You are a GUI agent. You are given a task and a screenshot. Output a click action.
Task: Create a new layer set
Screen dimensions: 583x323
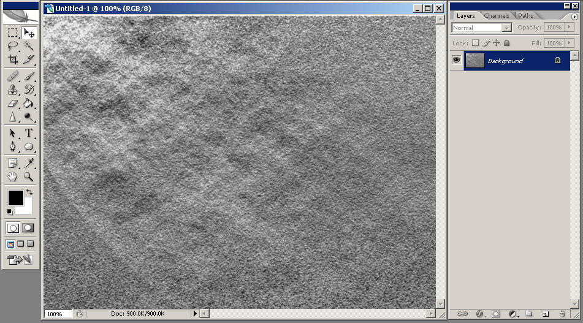click(x=528, y=314)
